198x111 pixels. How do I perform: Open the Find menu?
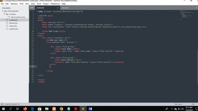click(x=21, y=4)
